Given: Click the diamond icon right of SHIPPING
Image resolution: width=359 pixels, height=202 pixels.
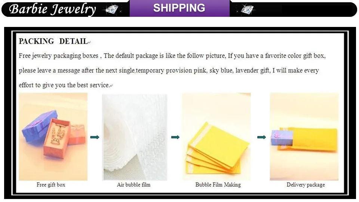Looking at the screenshot, I should point(246,9).
